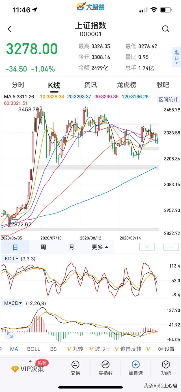Select the BOLL indicator
181x392 pixels.
(x=34, y=349)
